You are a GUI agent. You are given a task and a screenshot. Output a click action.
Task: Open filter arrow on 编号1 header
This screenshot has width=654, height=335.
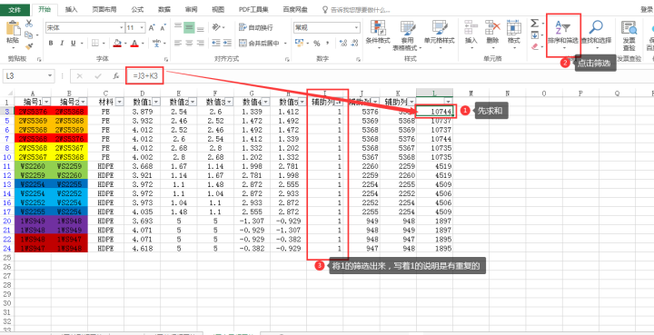46,102
